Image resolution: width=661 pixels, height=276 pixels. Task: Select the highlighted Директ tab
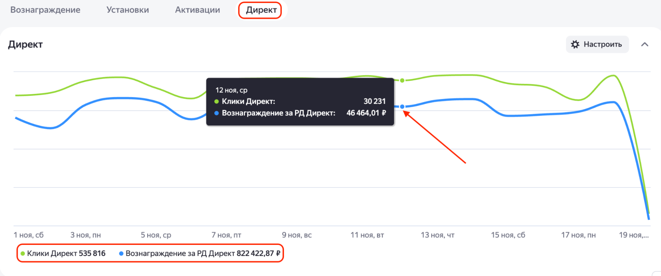coord(261,10)
